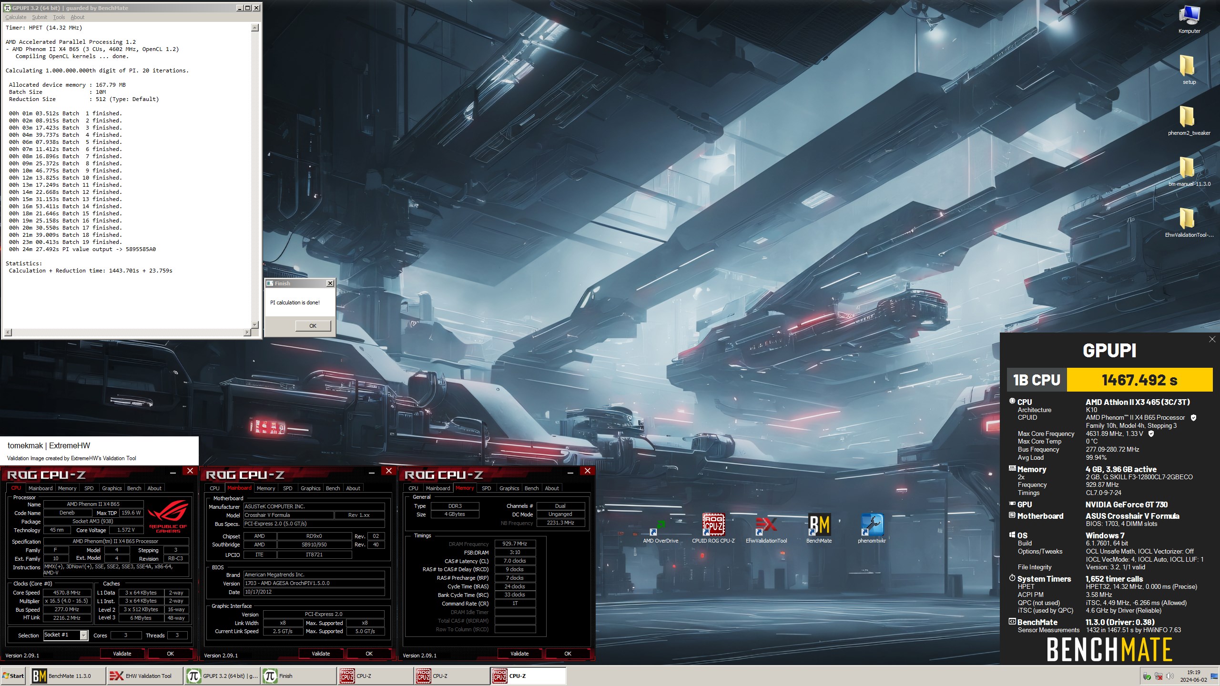
Task: Click GPUPI vertical scrollbar down arrow
Action: [255, 324]
